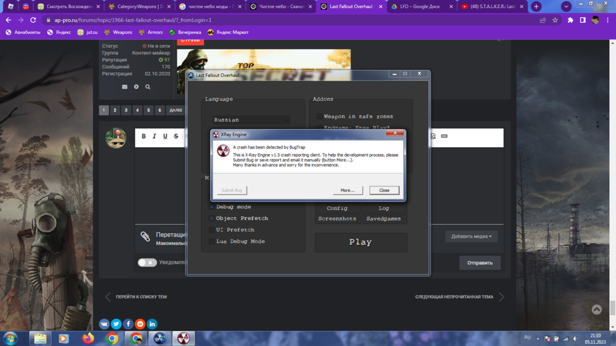Start the game with Play button
Screen dimensions: 616x346
(360, 242)
